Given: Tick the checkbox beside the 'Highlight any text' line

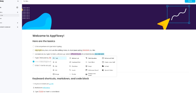Looking at the screenshot, I should [33, 50].
